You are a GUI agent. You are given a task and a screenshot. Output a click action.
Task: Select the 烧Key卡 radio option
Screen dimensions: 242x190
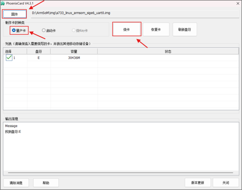[x=80, y=30]
